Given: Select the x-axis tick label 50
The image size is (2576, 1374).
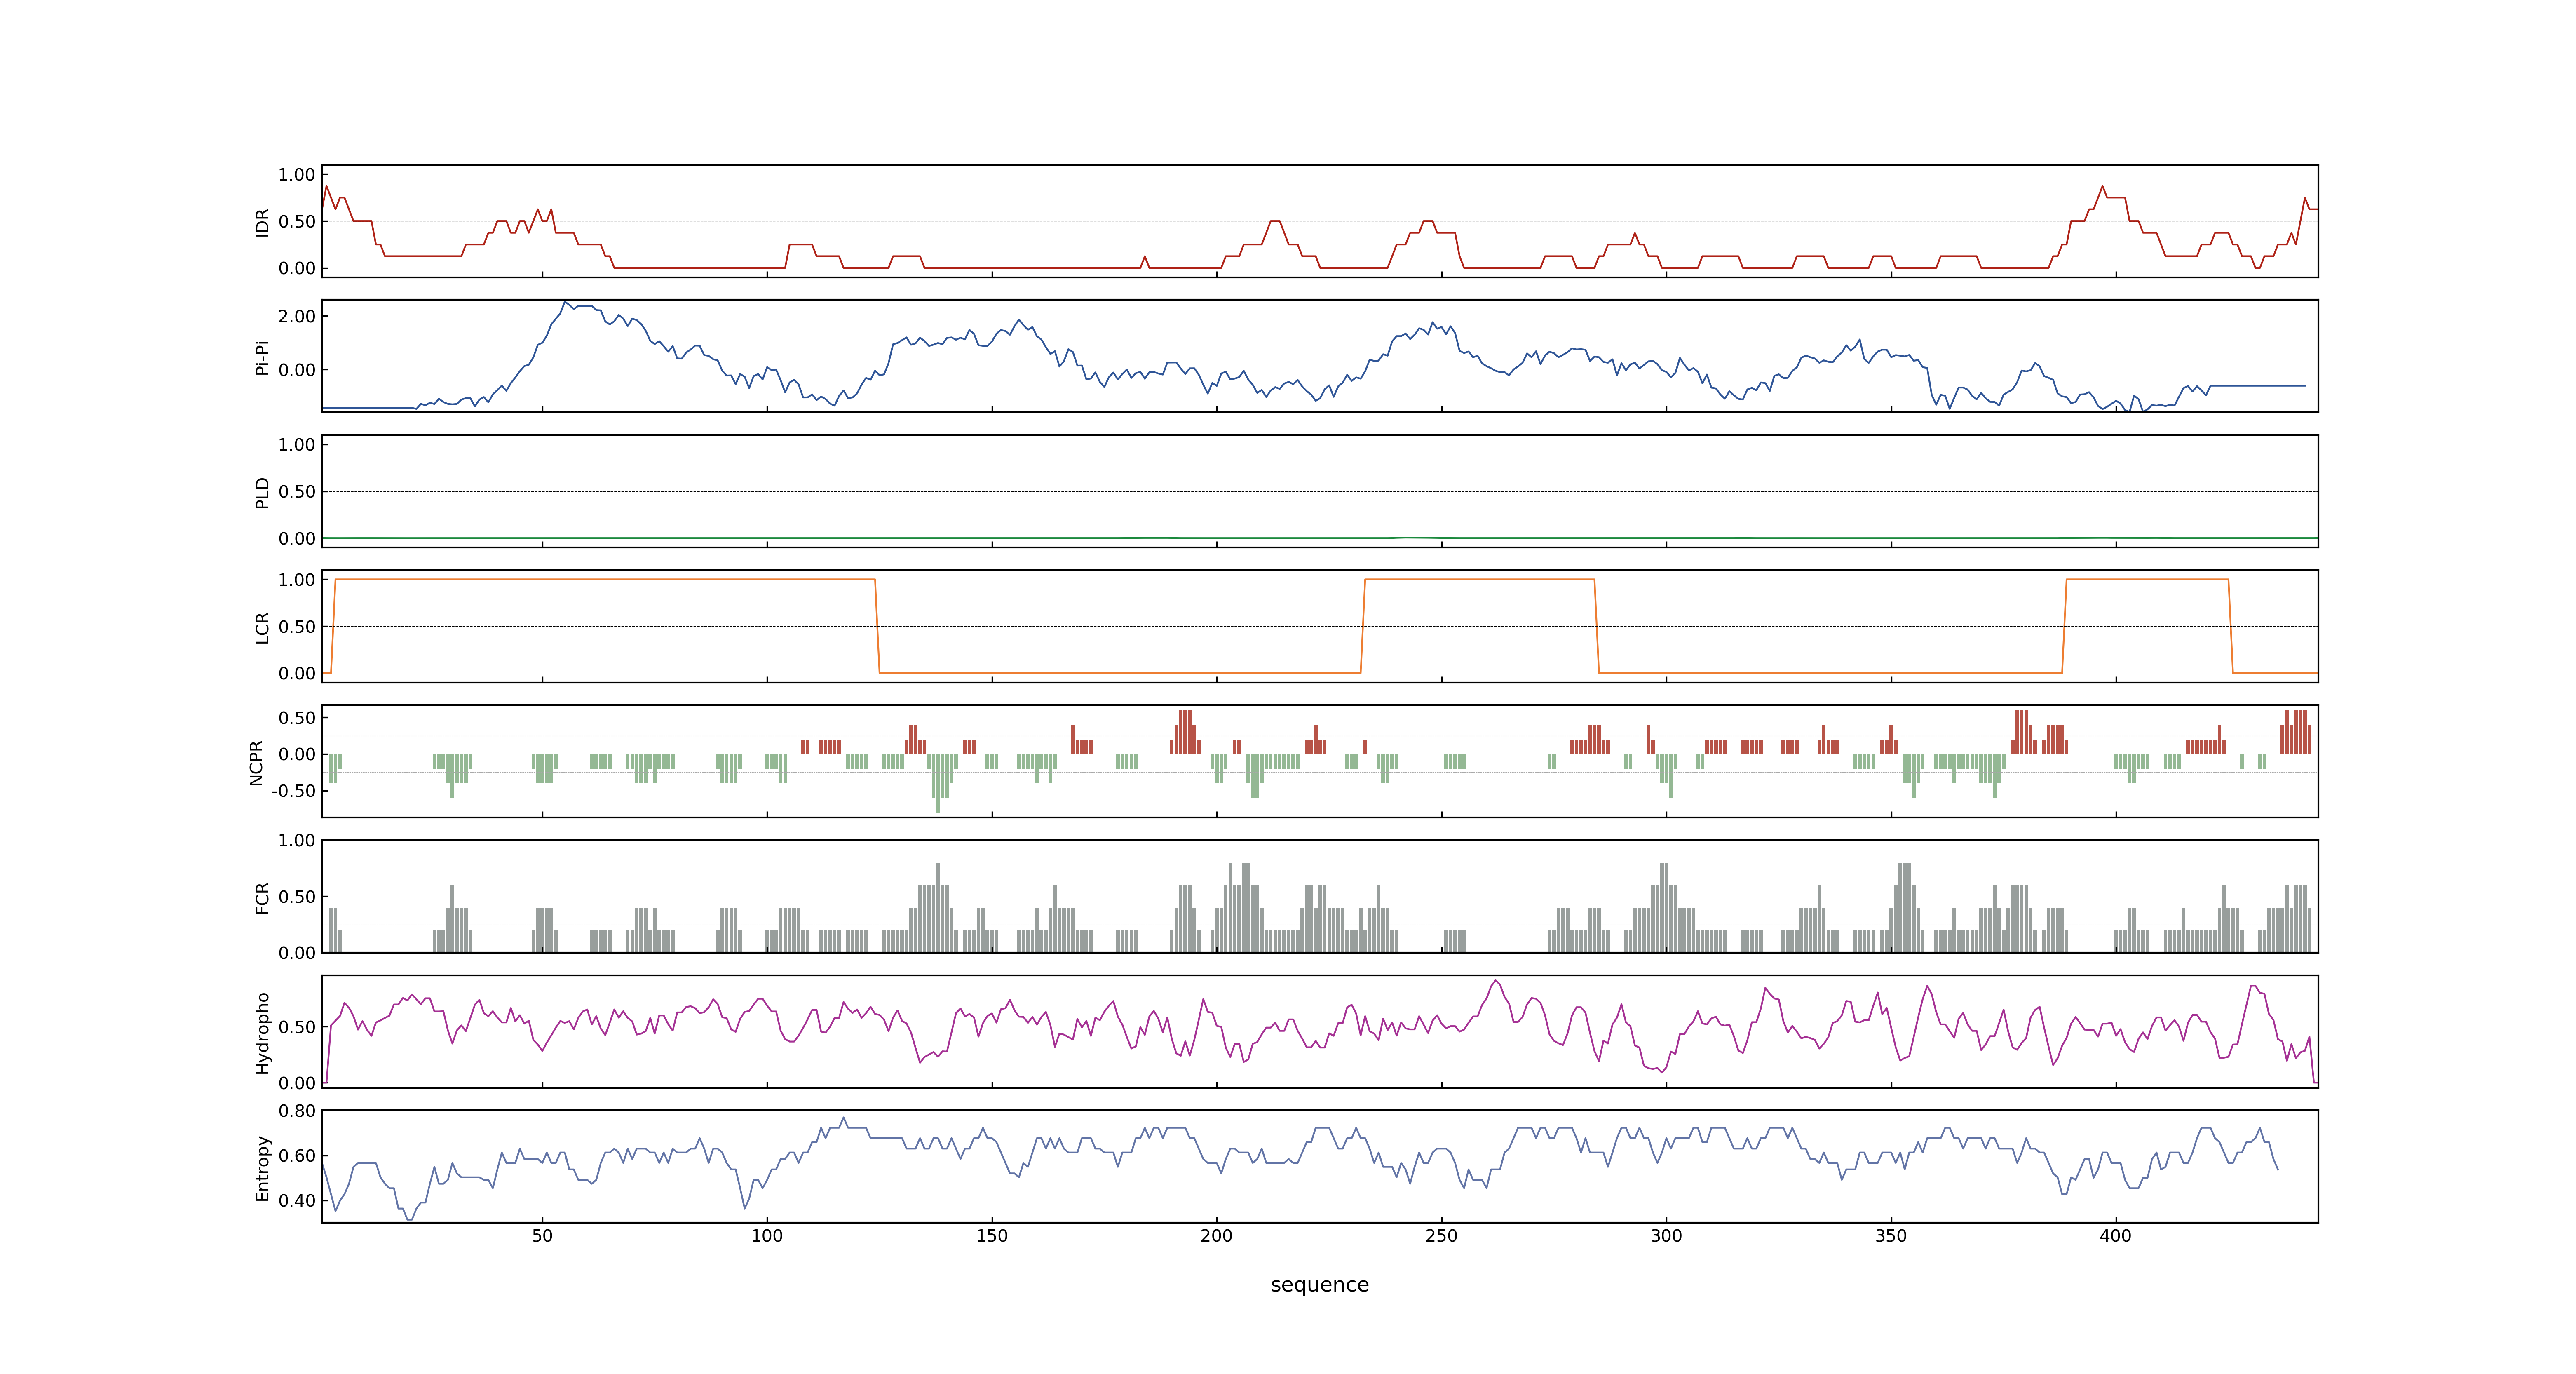Looking at the screenshot, I should pyautogui.click(x=542, y=1236).
